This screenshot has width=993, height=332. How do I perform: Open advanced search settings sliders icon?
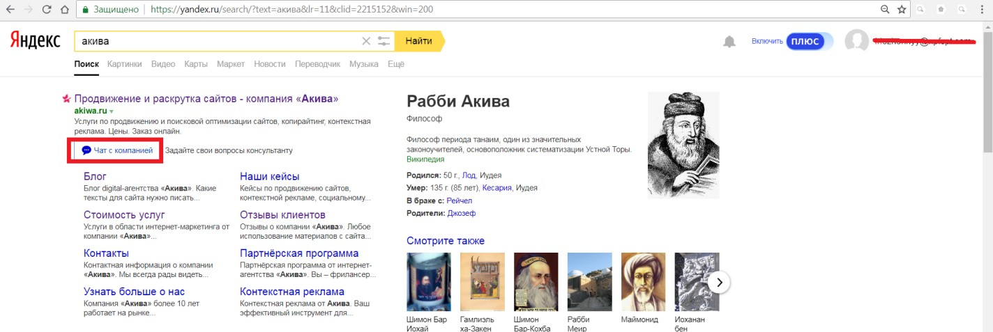(384, 41)
